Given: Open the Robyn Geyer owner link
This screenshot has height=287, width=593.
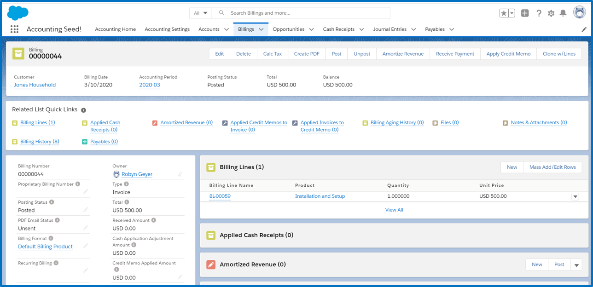Looking at the screenshot, I should coord(137,174).
